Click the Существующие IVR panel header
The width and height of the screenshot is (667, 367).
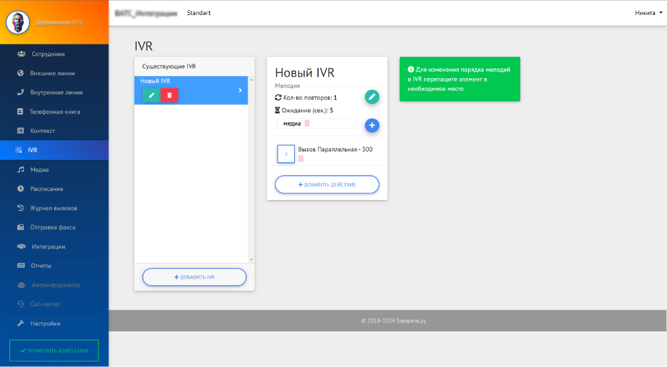(195, 66)
